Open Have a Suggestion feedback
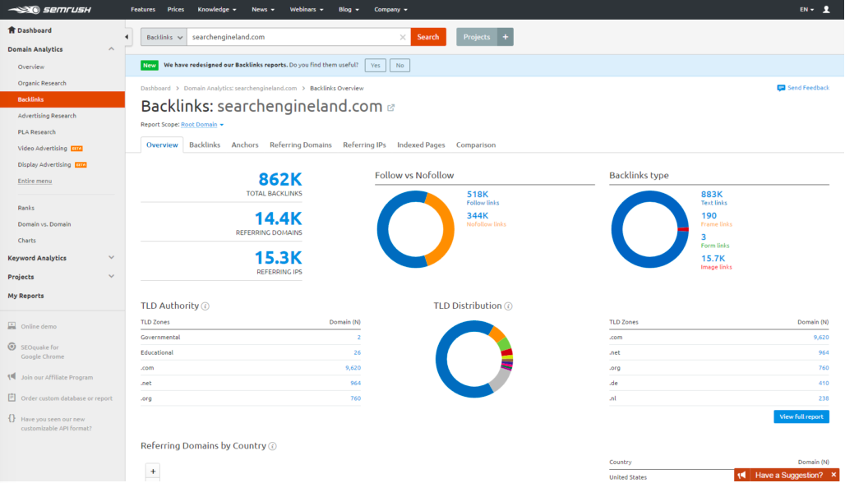 [x=789, y=475]
